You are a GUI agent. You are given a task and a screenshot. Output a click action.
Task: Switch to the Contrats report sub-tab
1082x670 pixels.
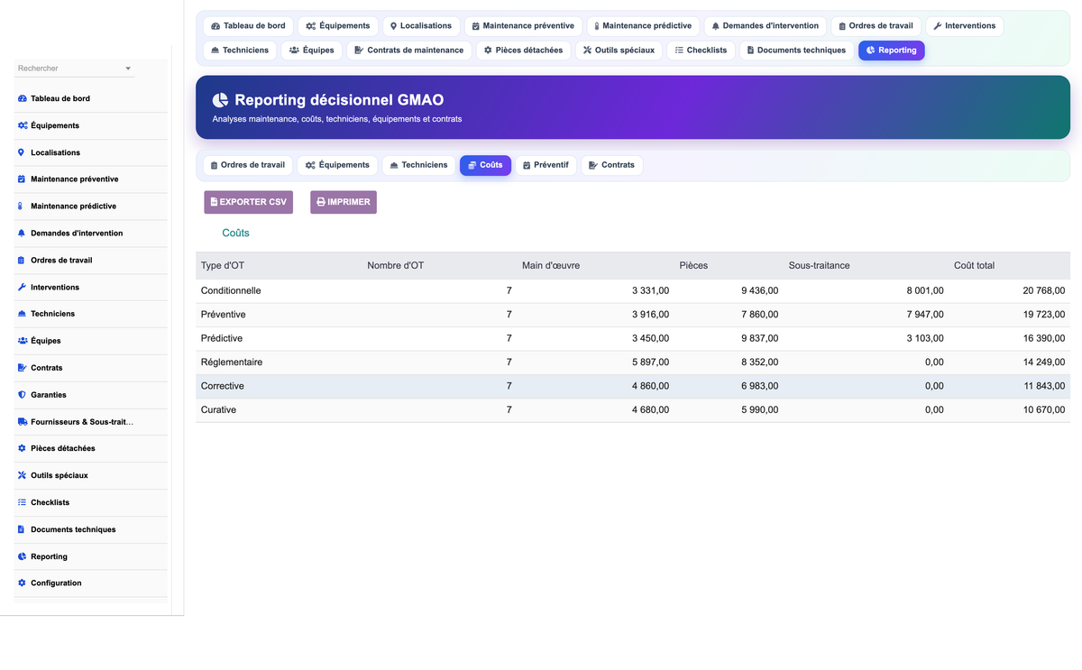click(x=611, y=165)
